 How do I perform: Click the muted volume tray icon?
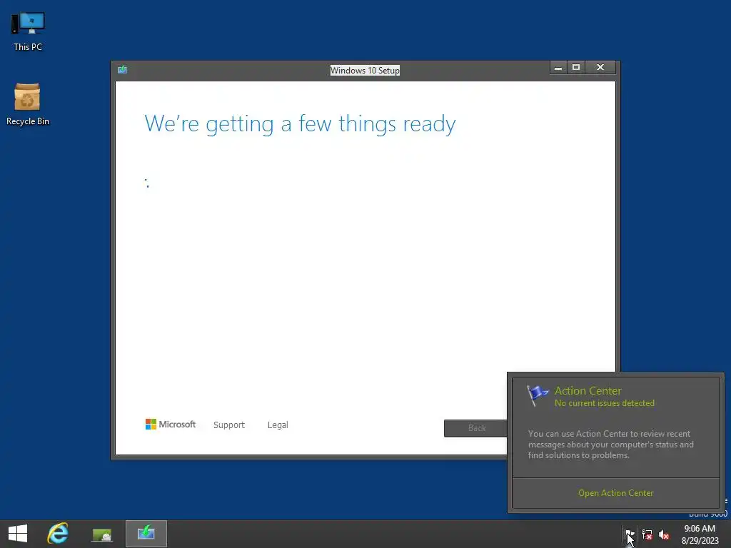pos(664,534)
